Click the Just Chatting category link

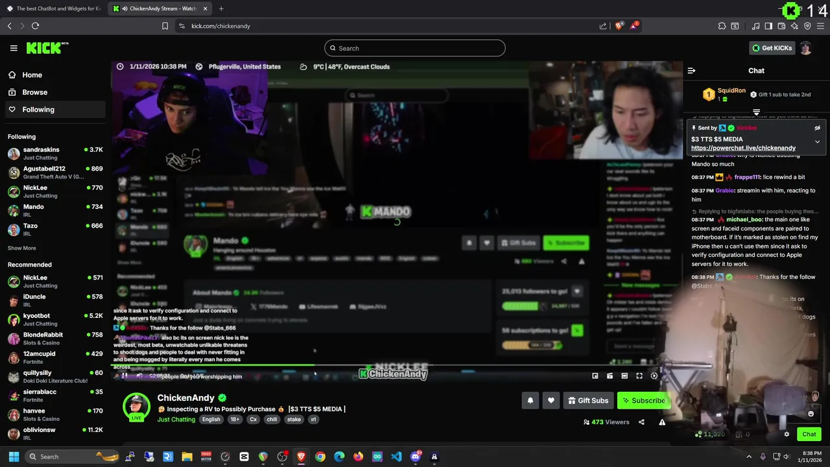coord(176,420)
